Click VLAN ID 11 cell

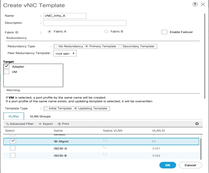154,141
